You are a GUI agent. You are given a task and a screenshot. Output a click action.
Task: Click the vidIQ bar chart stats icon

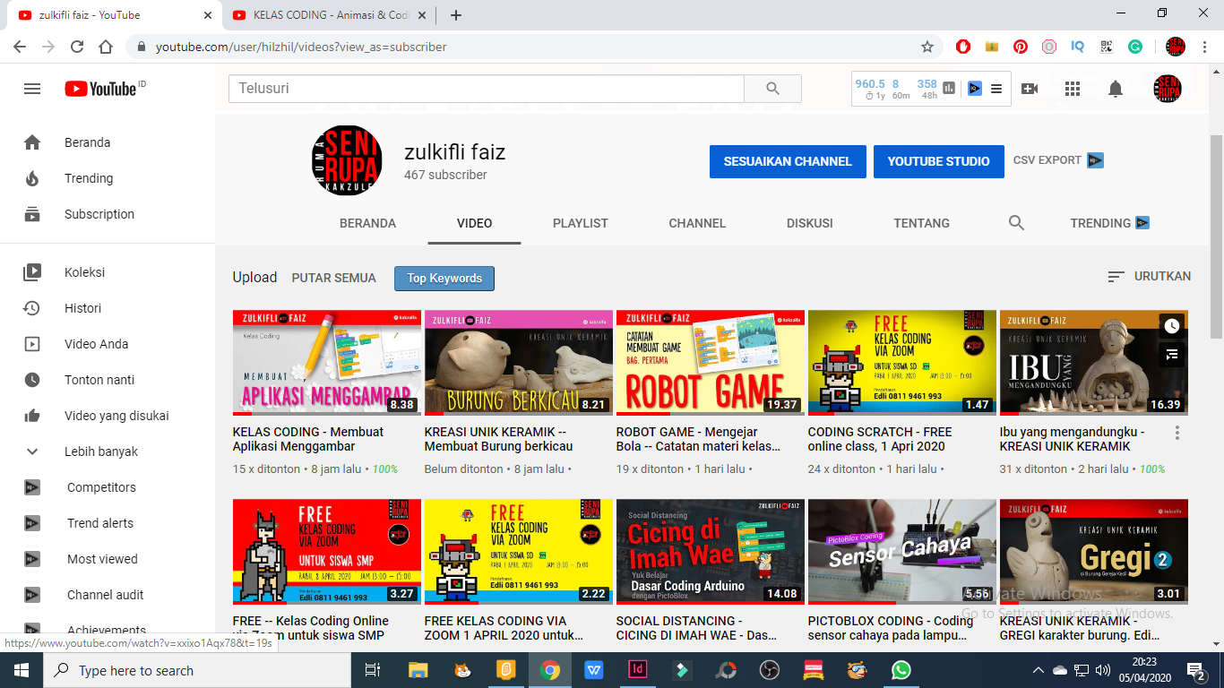coord(949,89)
